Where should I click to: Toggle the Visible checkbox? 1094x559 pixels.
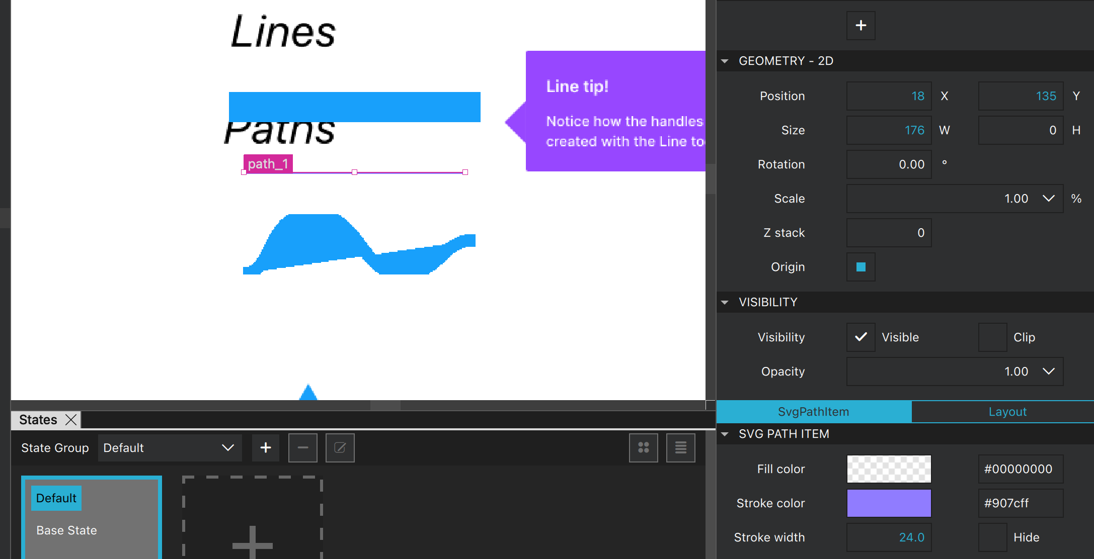coord(861,337)
